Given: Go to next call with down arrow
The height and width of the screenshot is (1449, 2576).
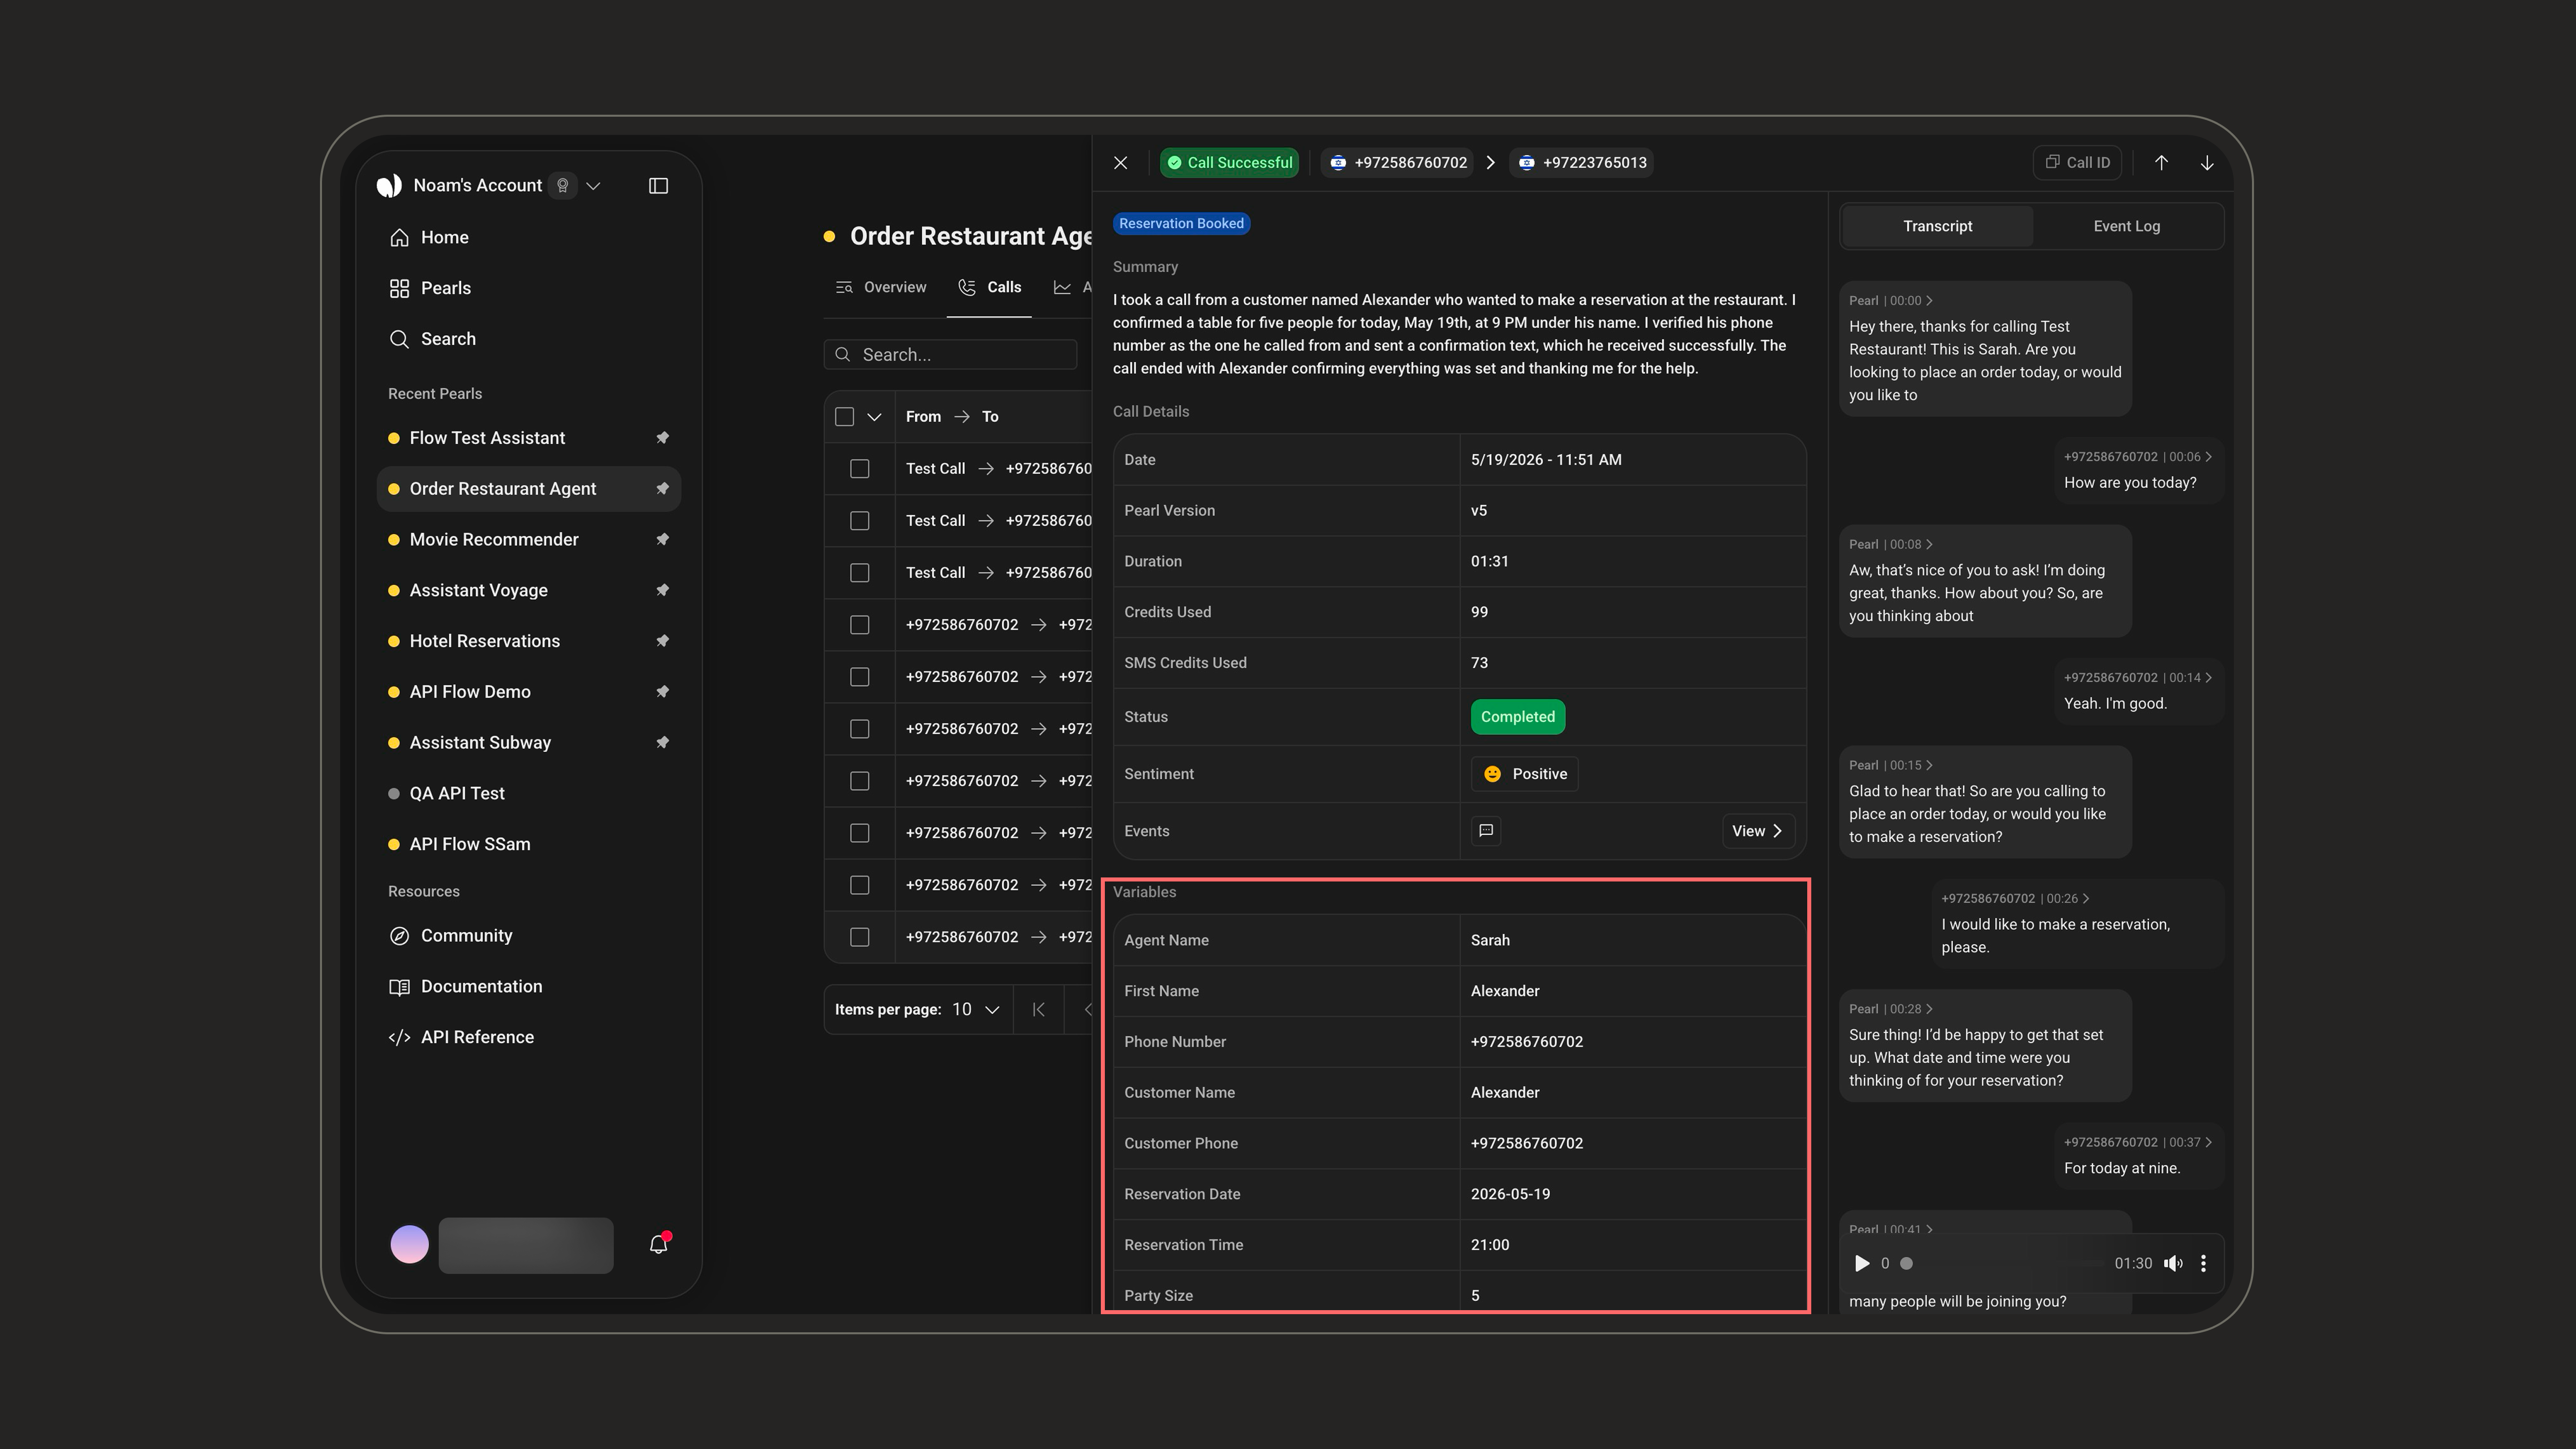Looking at the screenshot, I should coord(2207,163).
